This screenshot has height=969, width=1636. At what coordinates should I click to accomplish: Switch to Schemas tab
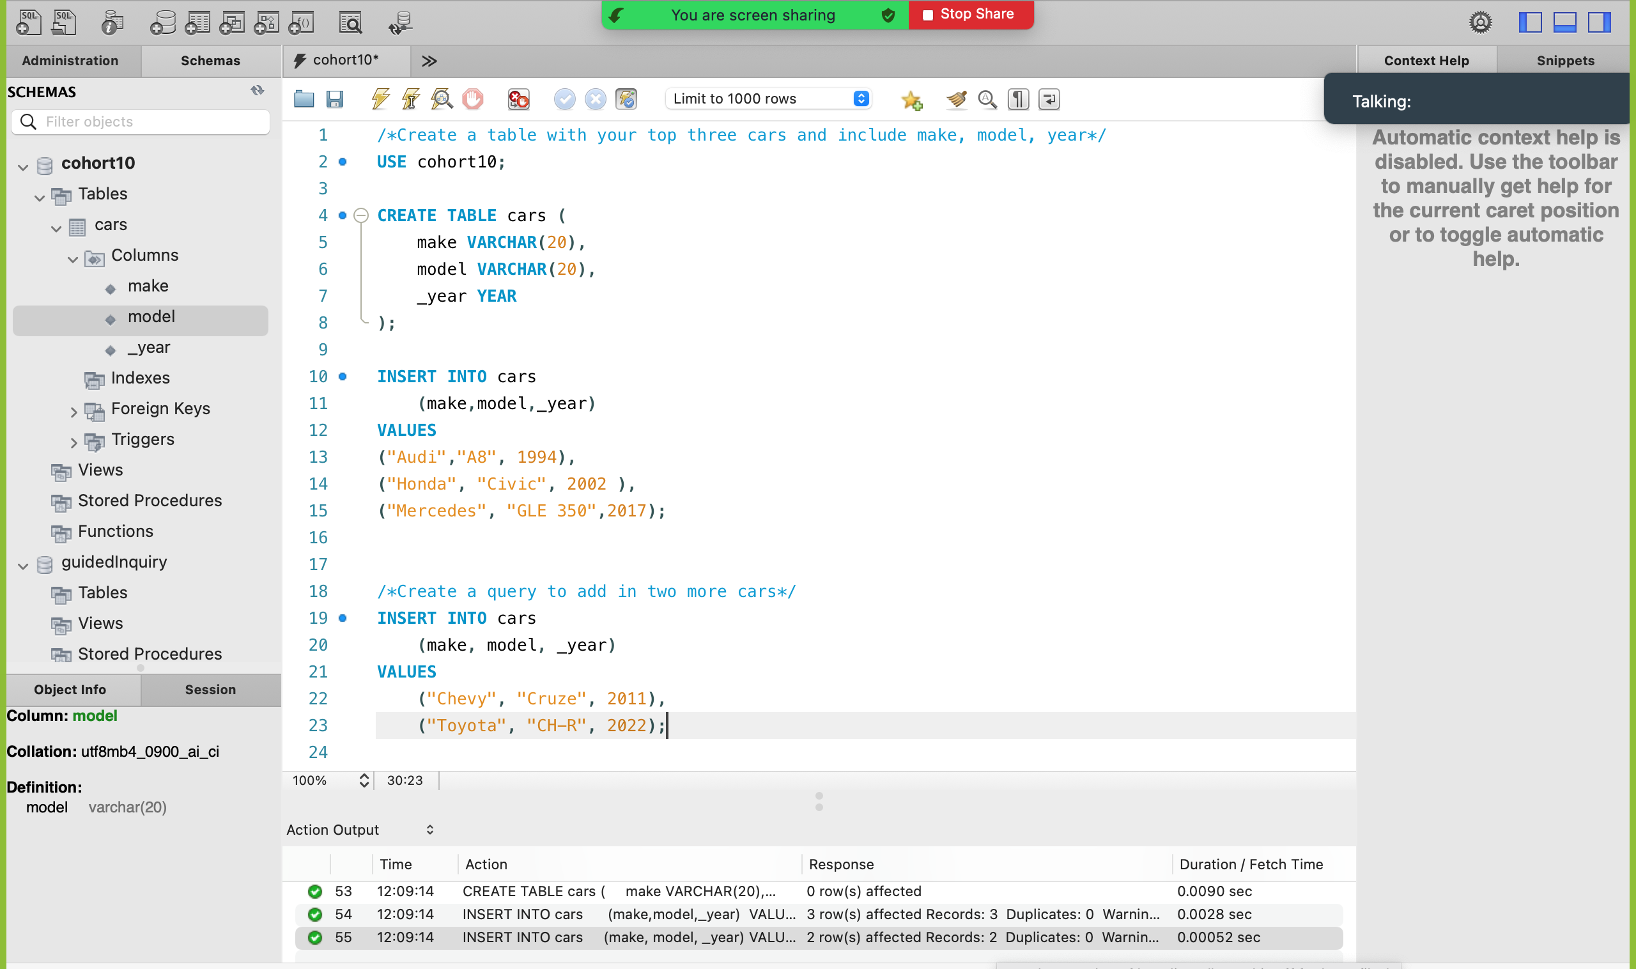click(x=210, y=61)
